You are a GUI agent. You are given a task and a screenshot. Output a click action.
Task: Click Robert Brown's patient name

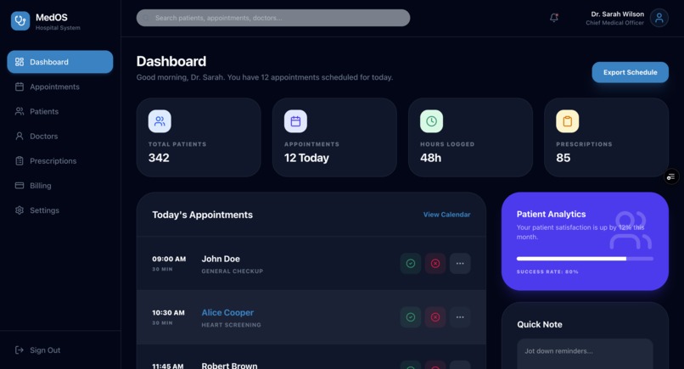pyautogui.click(x=229, y=366)
